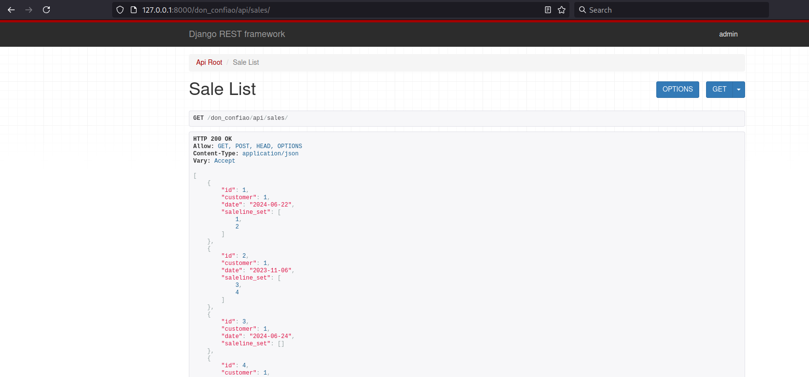
Task: Toggle reader view in address bar
Action: pyautogui.click(x=548, y=10)
